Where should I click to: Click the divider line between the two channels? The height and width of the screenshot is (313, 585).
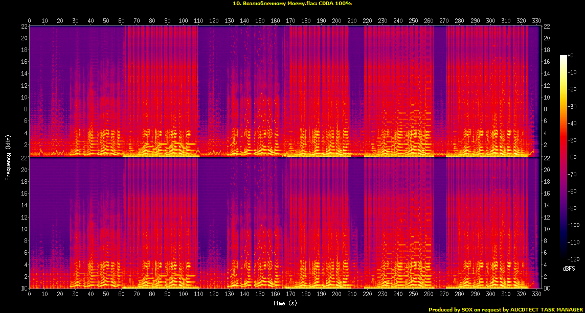[285, 157]
